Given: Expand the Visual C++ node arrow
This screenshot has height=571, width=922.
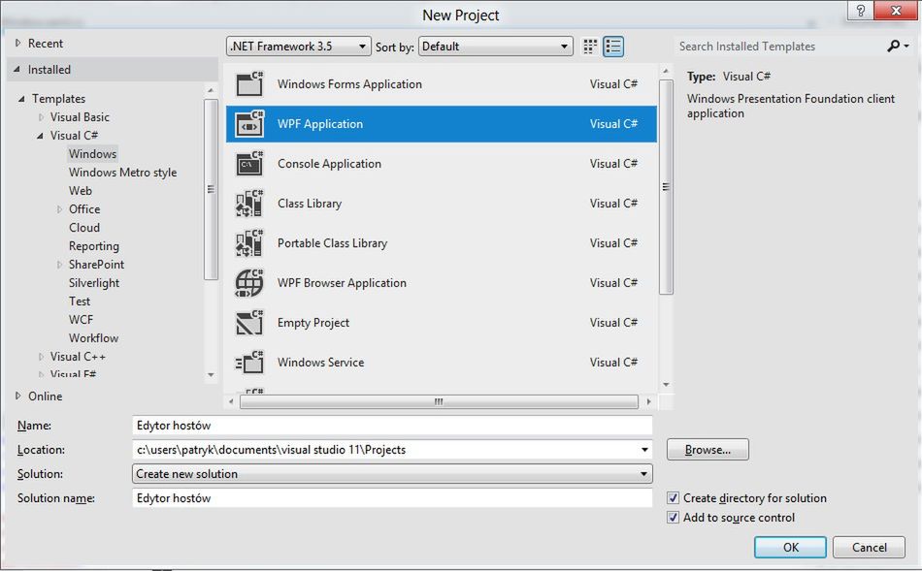Looking at the screenshot, I should tap(41, 357).
